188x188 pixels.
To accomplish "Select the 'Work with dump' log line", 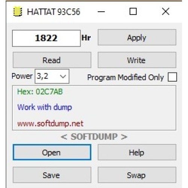I will 45,108.
